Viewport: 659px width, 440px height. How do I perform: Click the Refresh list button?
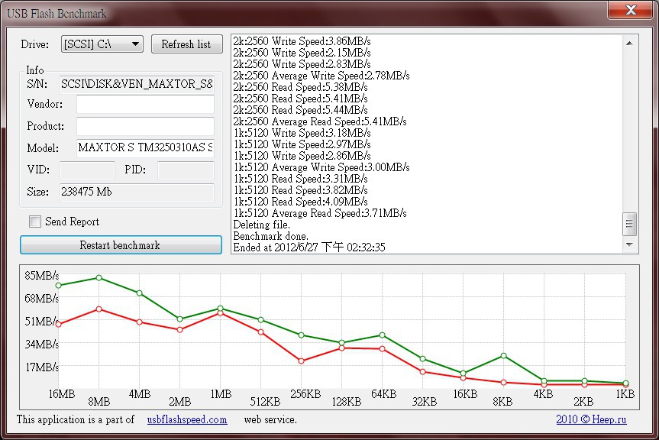186,44
